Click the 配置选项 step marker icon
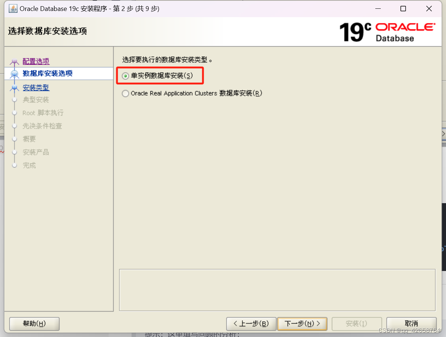 tap(14, 62)
